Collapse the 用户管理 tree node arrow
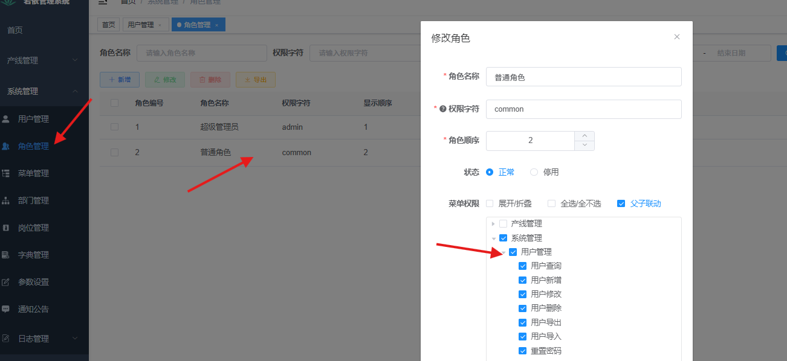 [503, 252]
